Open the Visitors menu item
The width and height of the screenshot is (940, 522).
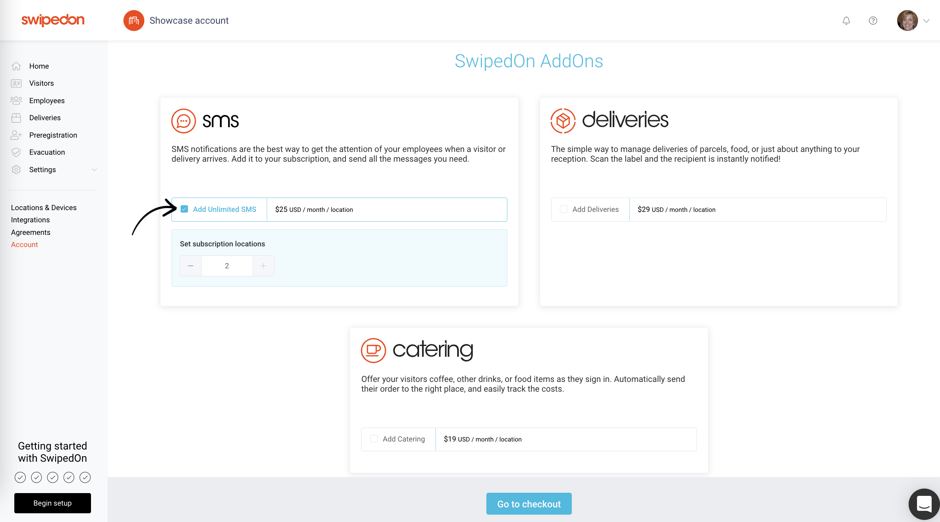[41, 83]
